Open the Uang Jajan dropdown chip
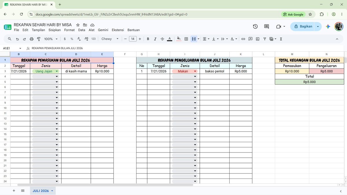Screen dimensions: 347x195 coord(46,71)
